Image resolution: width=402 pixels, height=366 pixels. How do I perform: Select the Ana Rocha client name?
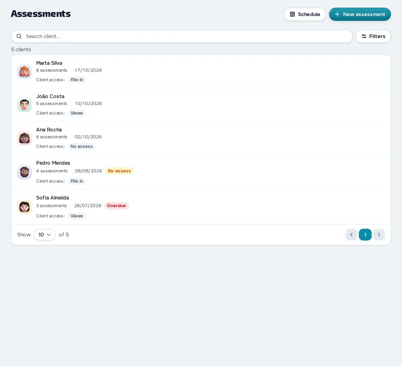49,130
